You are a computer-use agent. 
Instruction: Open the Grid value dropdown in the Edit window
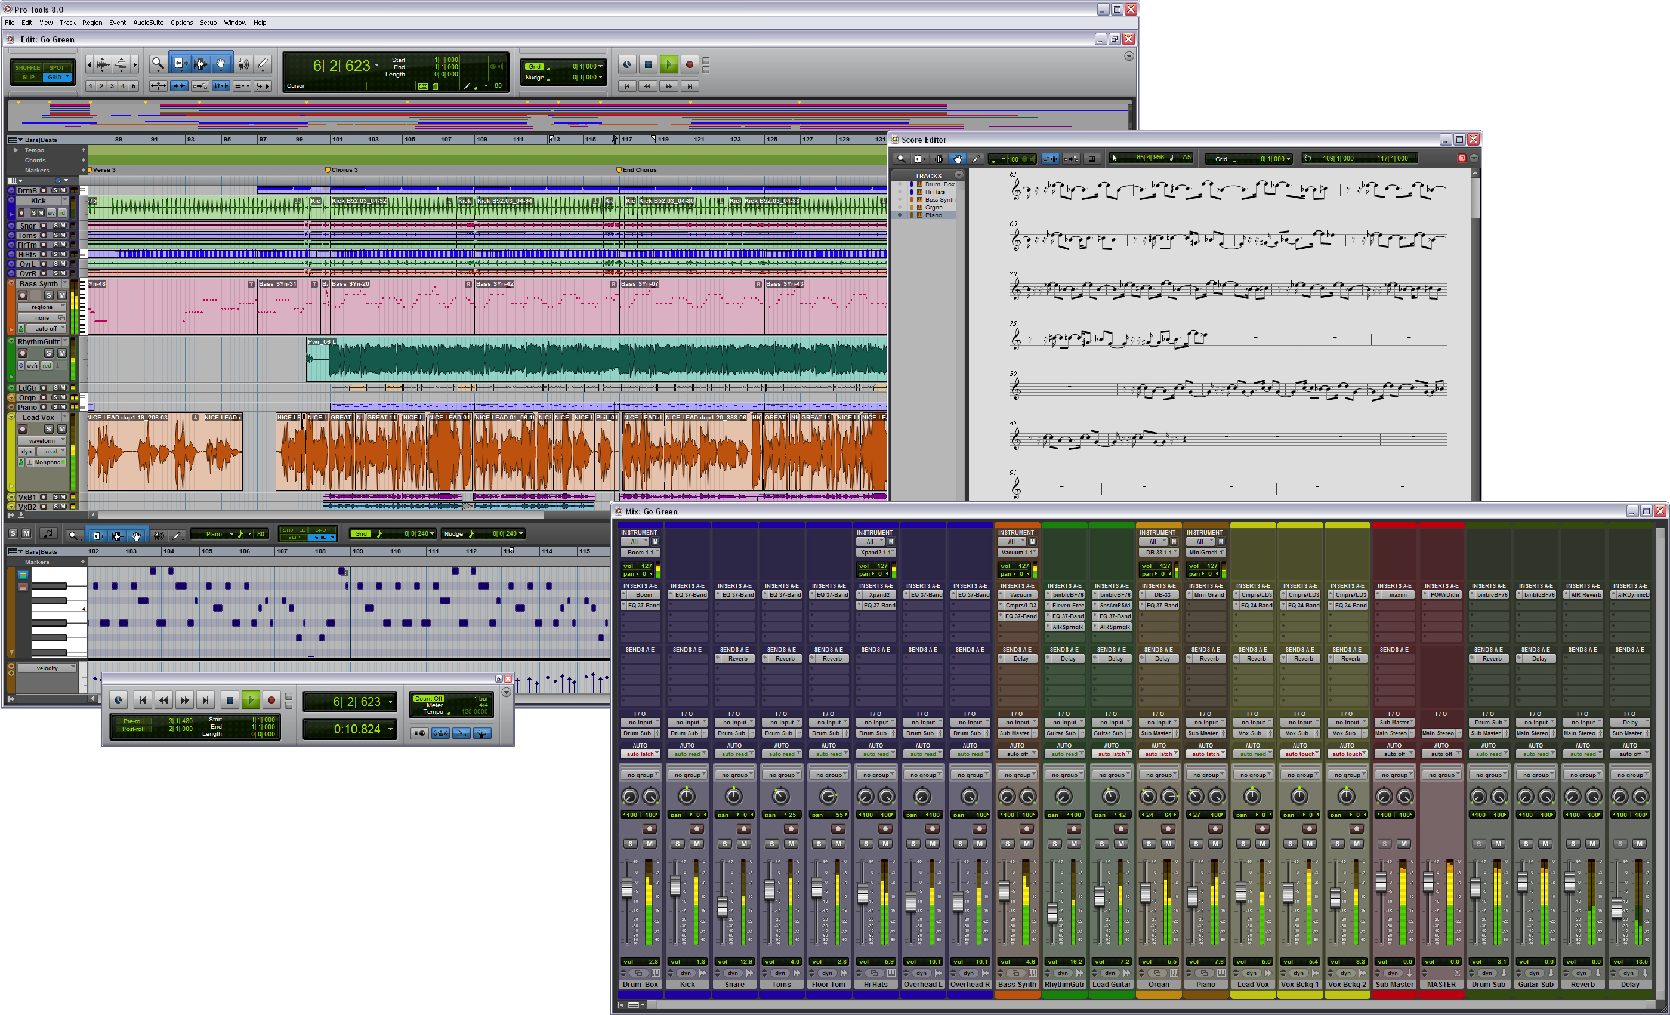(600, 66)
